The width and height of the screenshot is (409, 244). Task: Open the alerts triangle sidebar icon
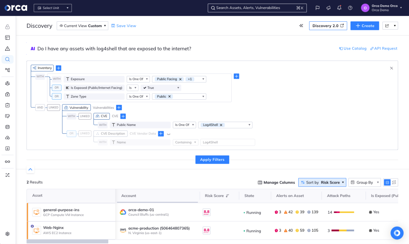(x=8, y=48)
